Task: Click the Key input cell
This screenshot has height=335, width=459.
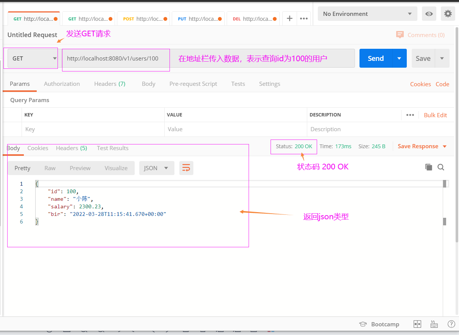Action: coord(93,129)
